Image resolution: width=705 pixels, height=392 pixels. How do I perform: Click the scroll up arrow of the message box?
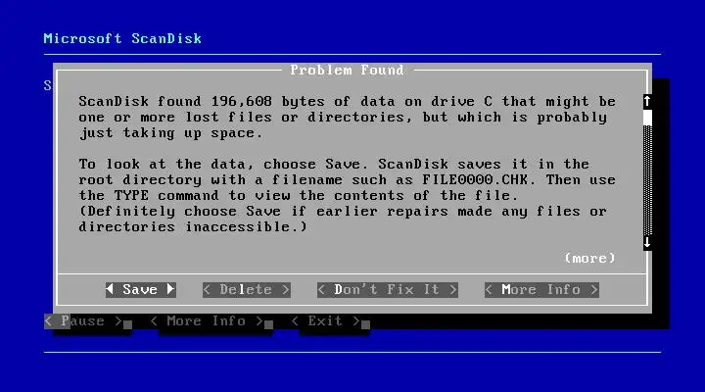coord(647,101)
